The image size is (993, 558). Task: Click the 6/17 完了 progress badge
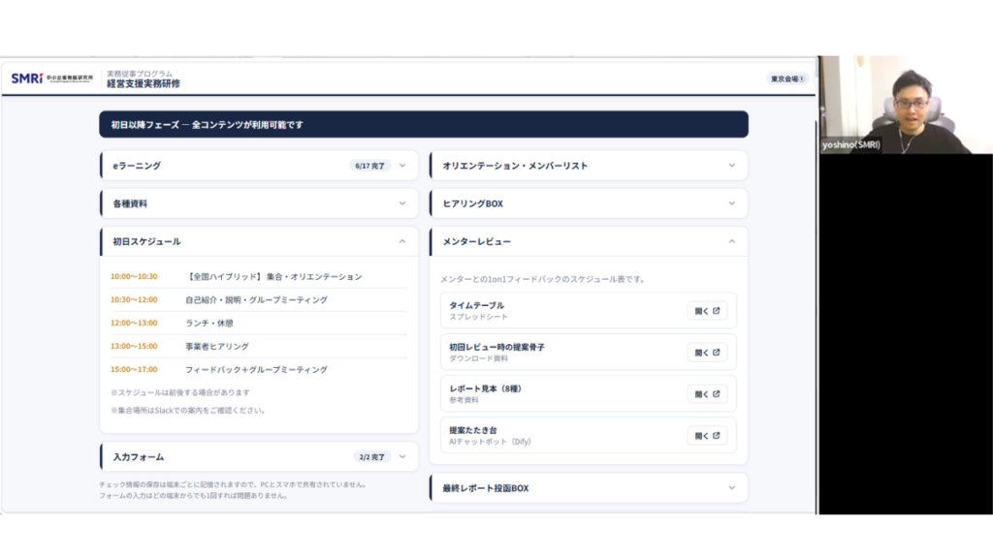[x=369, y=166]
